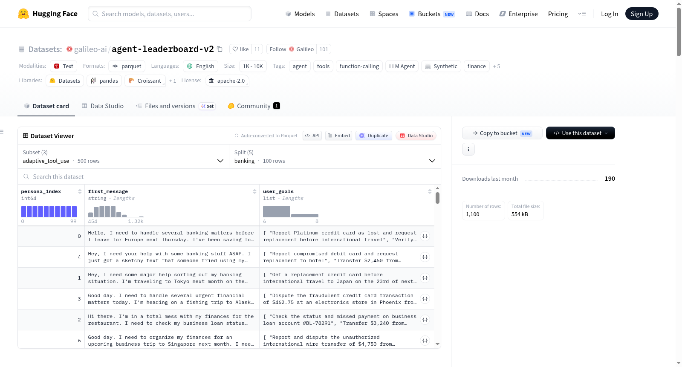Copy dataset name with the copy icon
Viewport: 682px width, 367px height.
click(220, 49)
